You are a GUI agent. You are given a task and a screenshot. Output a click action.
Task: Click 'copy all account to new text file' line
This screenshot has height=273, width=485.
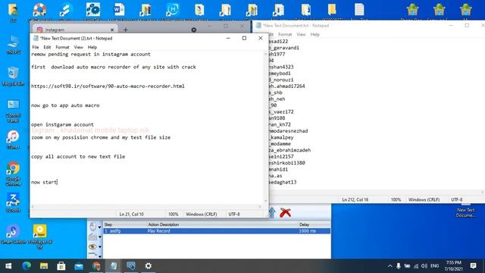point(78,157)
